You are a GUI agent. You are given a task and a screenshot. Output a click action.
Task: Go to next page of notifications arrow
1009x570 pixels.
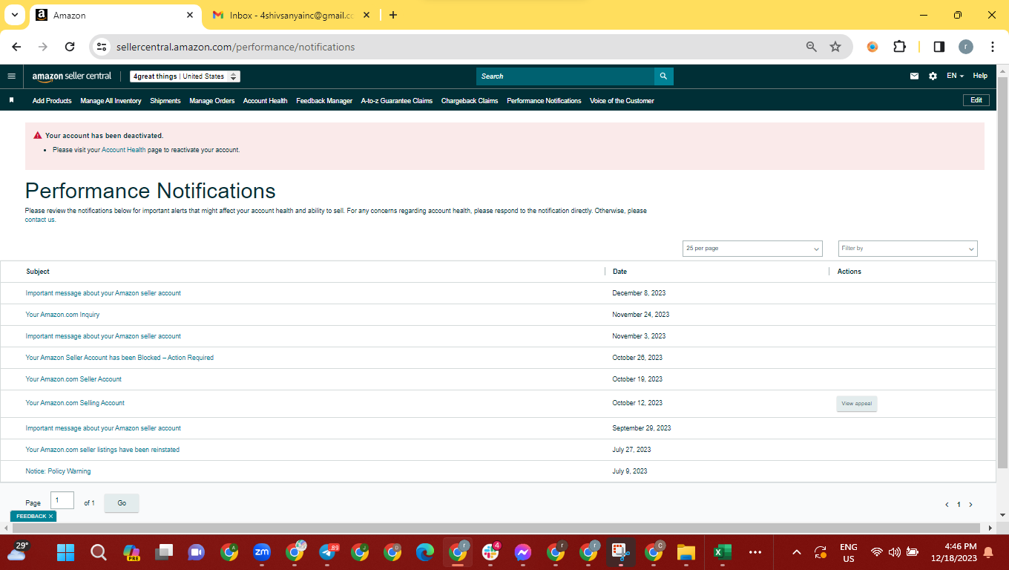point(970,505)
